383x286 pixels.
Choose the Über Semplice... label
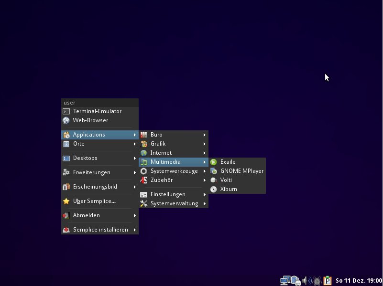(x=94, y=201)
